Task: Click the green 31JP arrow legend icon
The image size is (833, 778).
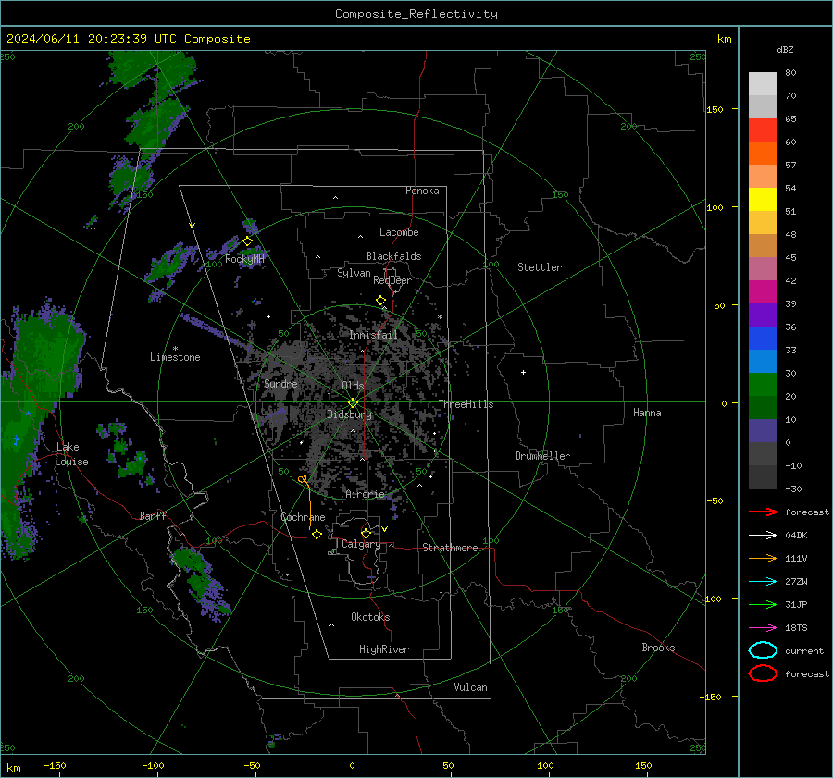Action: point(763,604)
